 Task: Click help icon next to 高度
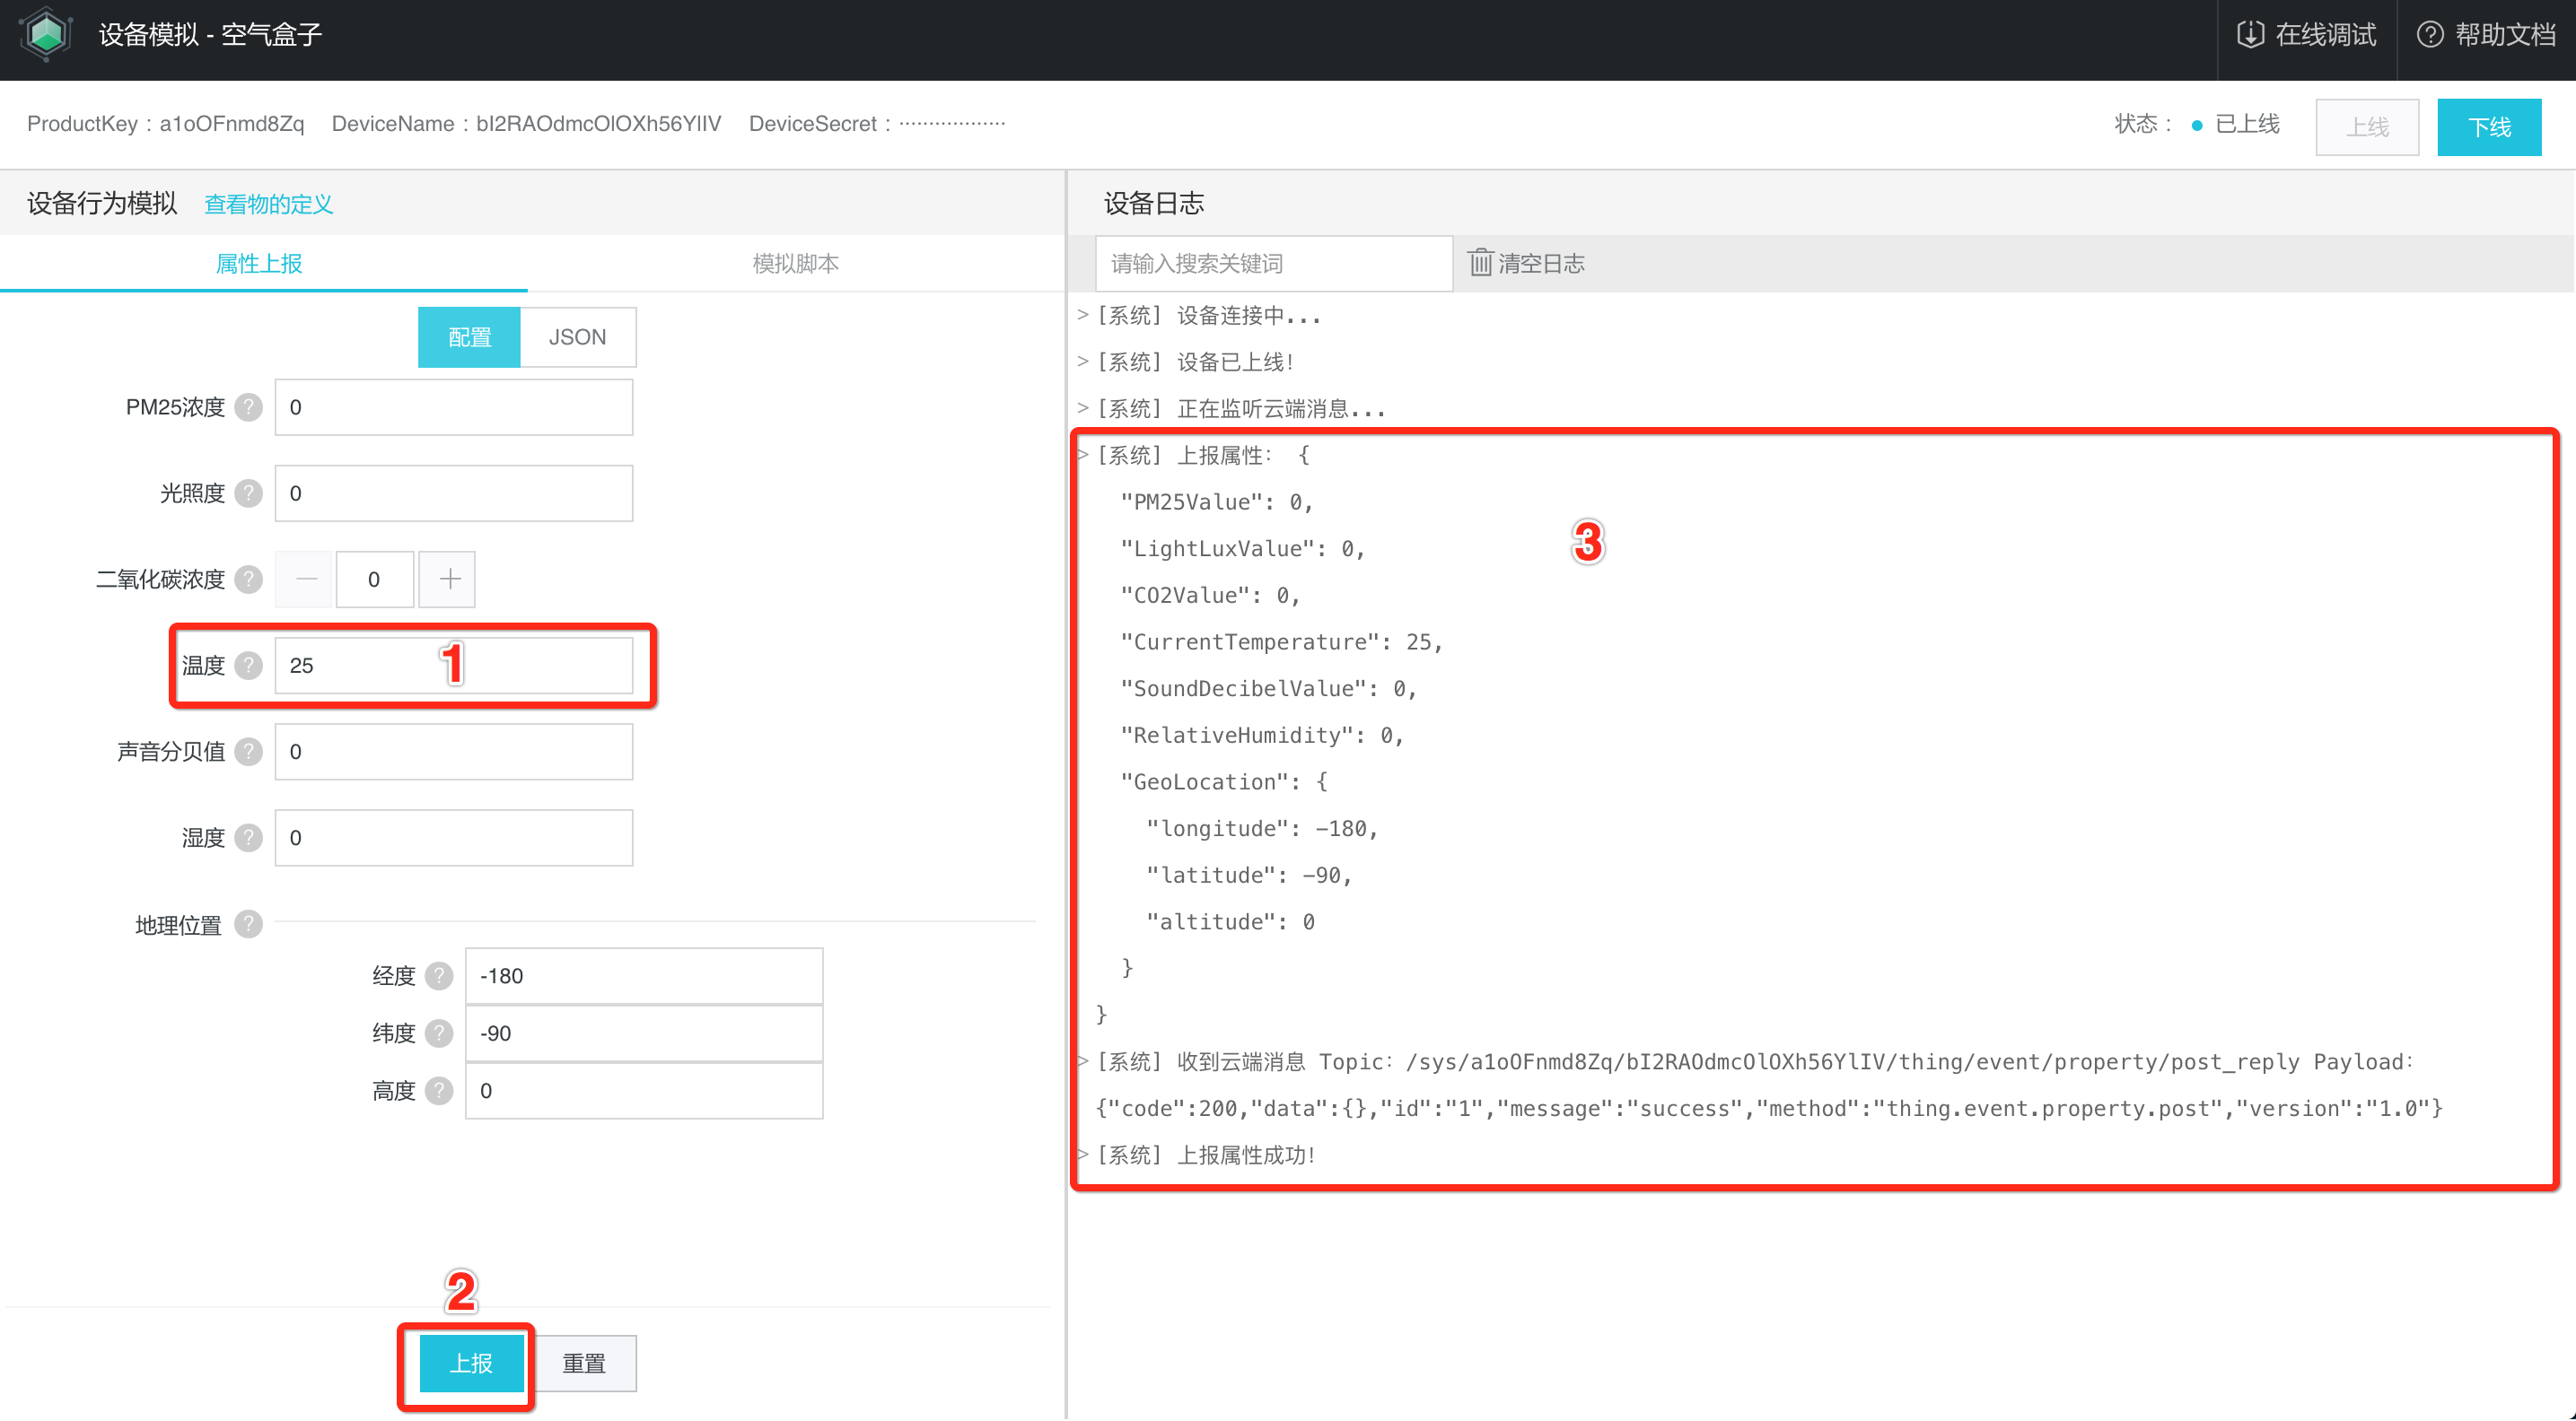point(438,1090)
